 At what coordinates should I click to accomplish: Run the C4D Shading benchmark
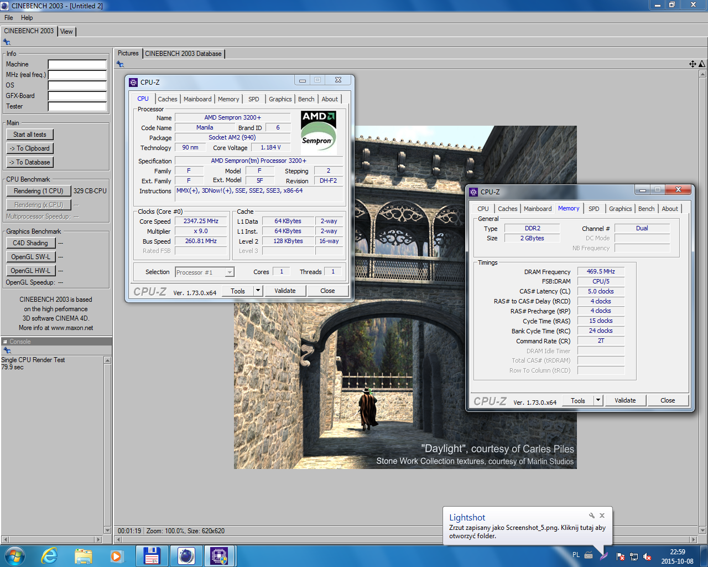click(30, 243)
